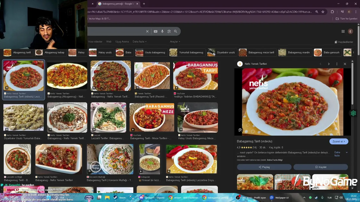Open TUR keyboard language switcher
360x202 pixels.
[329, 198]
